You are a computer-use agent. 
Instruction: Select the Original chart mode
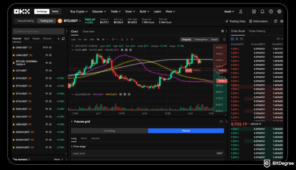[186, 39]
